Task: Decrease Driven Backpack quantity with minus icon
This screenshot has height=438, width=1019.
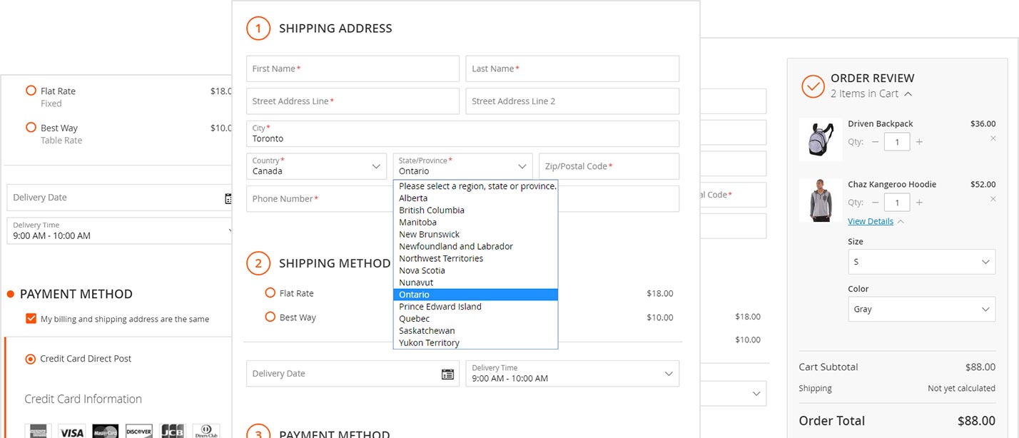Action: (x=876, y=142)
